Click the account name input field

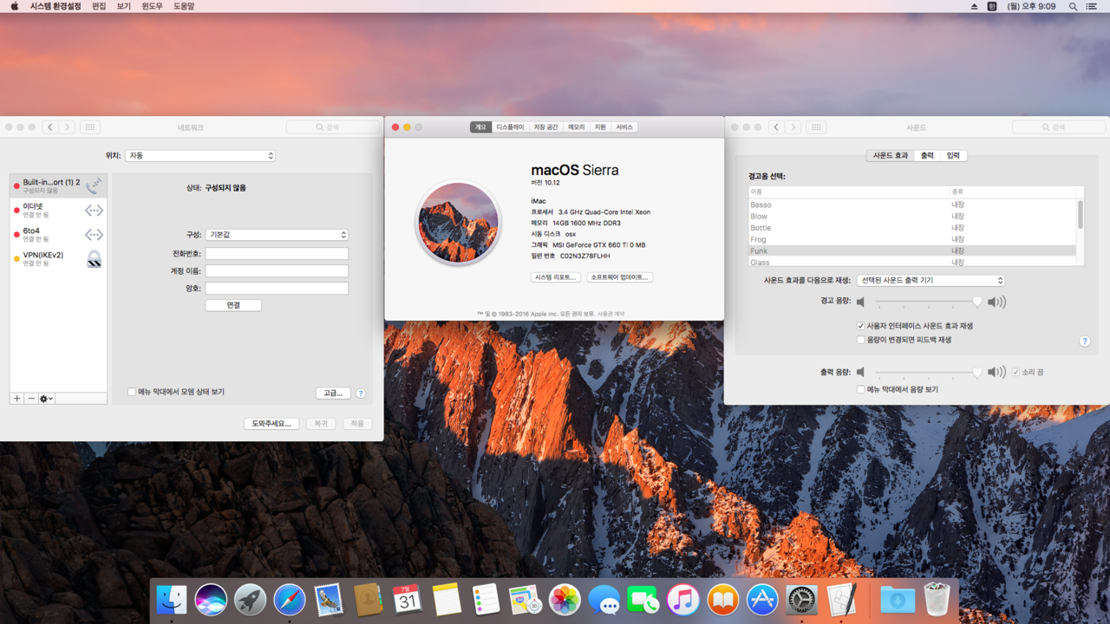coord(277,271)
